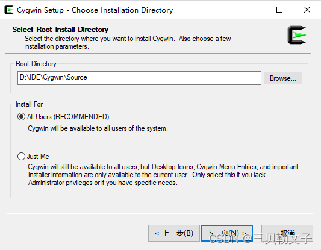This screenshot has height=250, width=321.
Task: Click the large Cygwin logo in header
Action: click(x=297, y=35)
